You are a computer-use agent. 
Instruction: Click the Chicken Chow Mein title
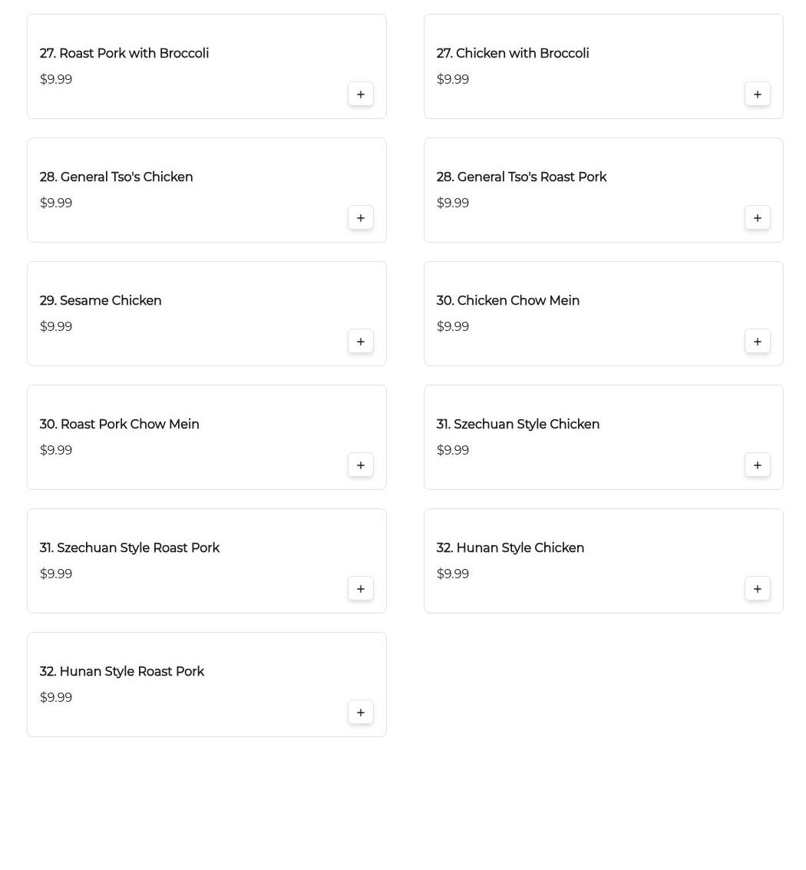[x=507, y=301]
